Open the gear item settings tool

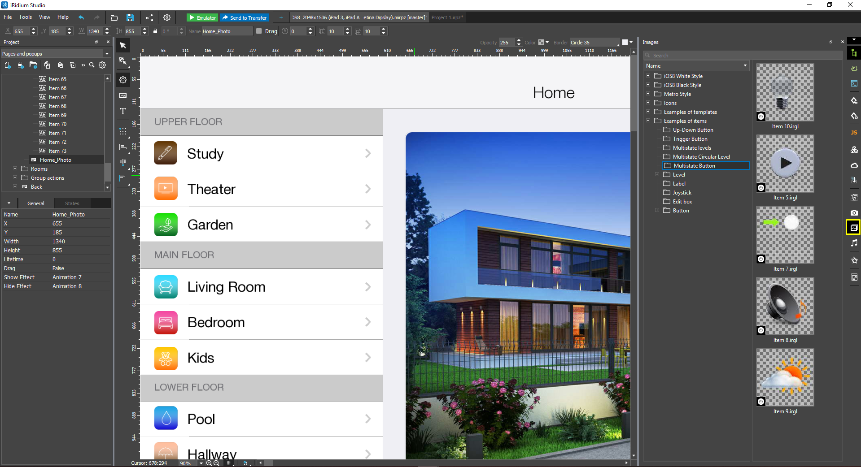pos(122,80)
